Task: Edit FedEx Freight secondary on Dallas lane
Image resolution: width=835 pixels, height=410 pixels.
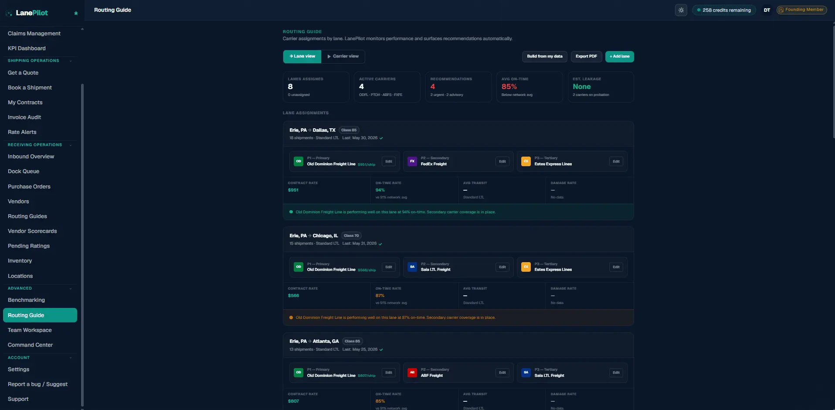Action: [x=502, y=161]
